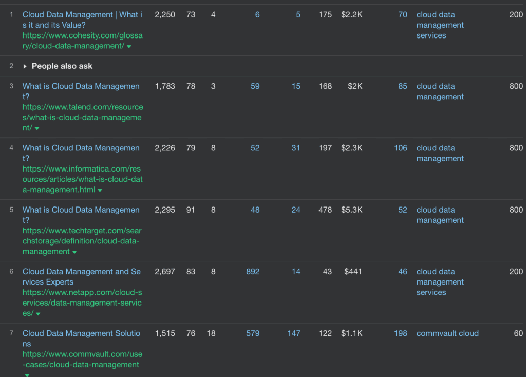Expand dropdown arrow after informatica URL
Viewport: 526px width, 377px height.
[100, 190]
